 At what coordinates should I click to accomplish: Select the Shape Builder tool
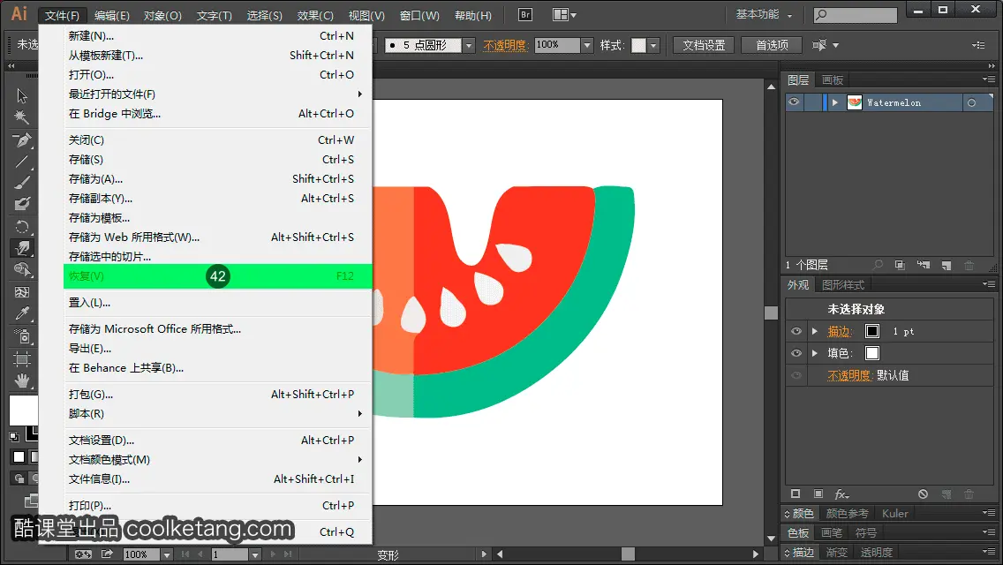pos(22,270)
